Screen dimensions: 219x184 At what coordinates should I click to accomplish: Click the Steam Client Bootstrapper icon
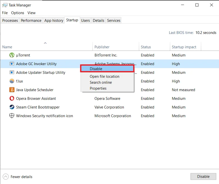pos(12,107)
